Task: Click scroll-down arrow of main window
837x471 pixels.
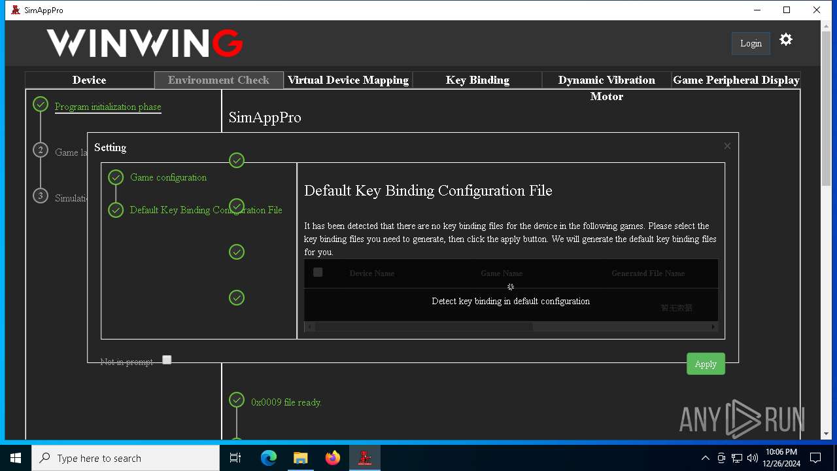Action: click(827, 434)
